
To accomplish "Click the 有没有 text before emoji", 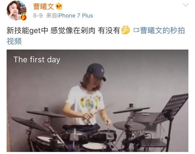I will [109, 31].
